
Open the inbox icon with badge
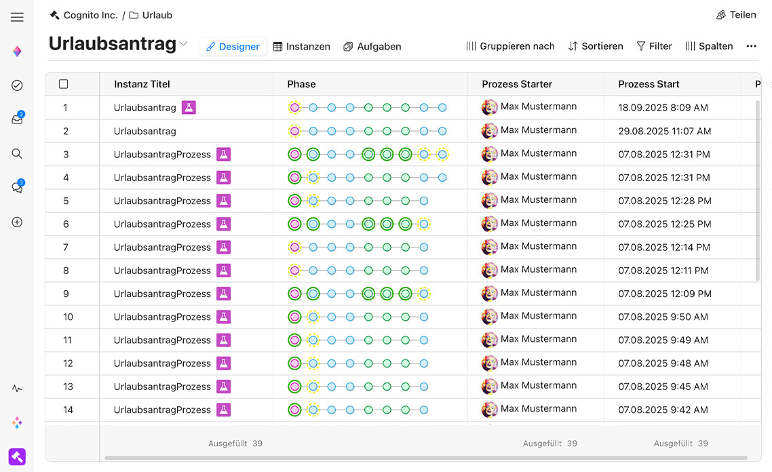[x=17, y=119]
